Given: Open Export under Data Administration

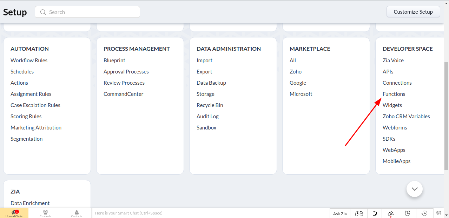Looking at the screenshot, I should pyautogui.click(x=204, y=71).
